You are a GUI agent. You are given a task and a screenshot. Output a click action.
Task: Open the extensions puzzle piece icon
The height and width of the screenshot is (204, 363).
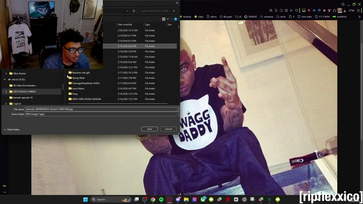point(334,10)
